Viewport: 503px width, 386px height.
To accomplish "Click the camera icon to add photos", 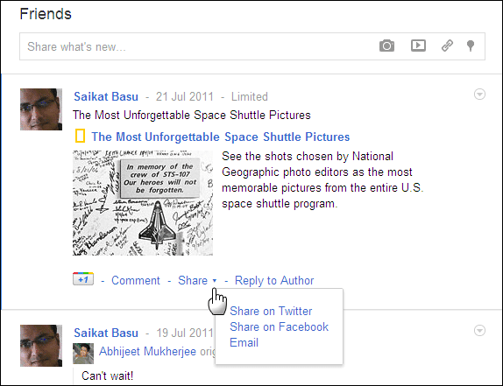I will pos(386,46).
